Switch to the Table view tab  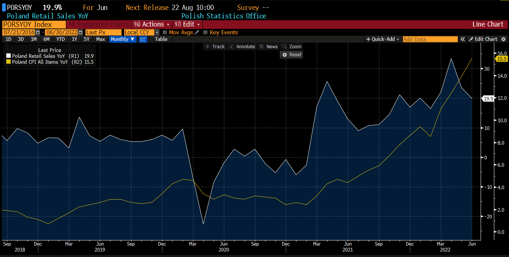[x=161, y=39]
